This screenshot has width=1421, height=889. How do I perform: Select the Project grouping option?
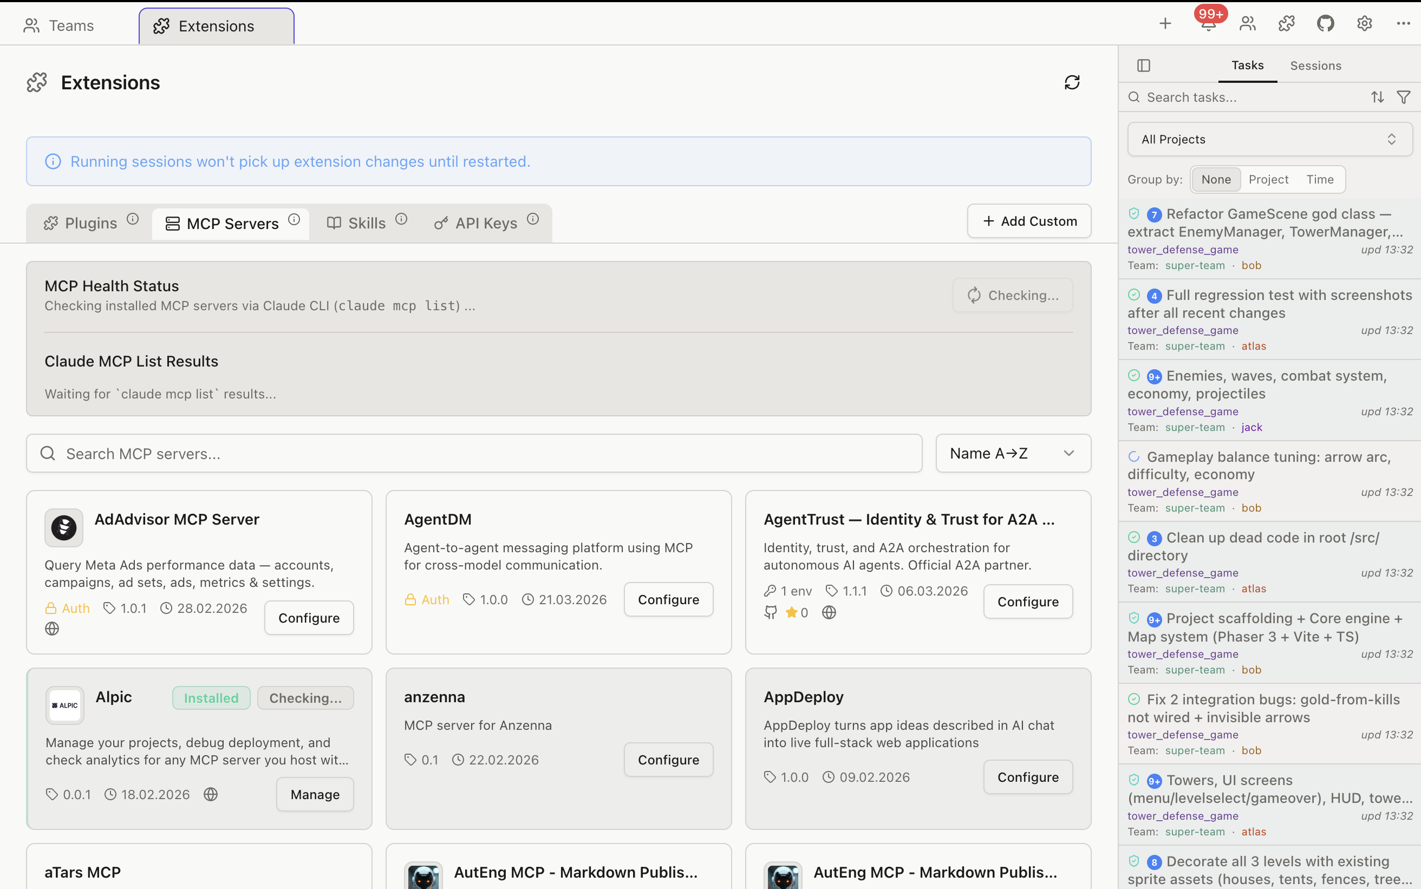(1268, 179)
